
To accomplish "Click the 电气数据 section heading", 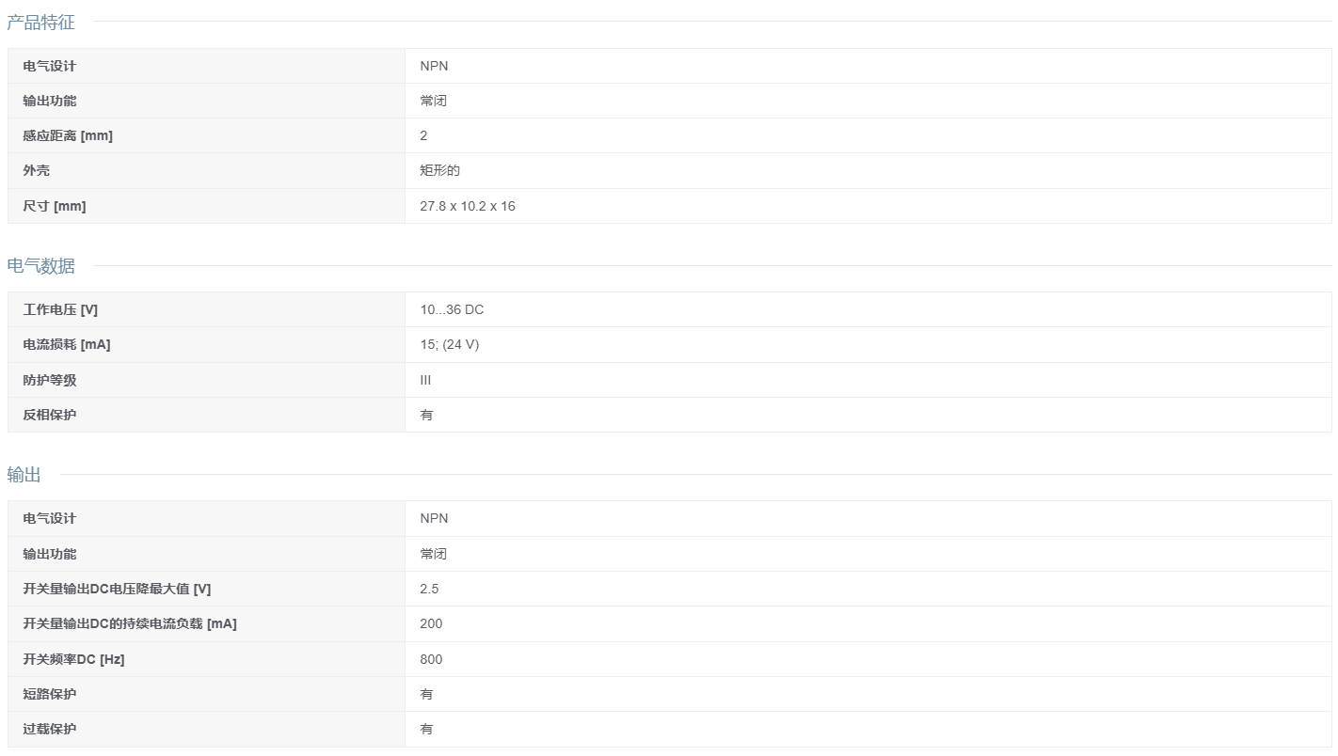I will click(40, 266).
